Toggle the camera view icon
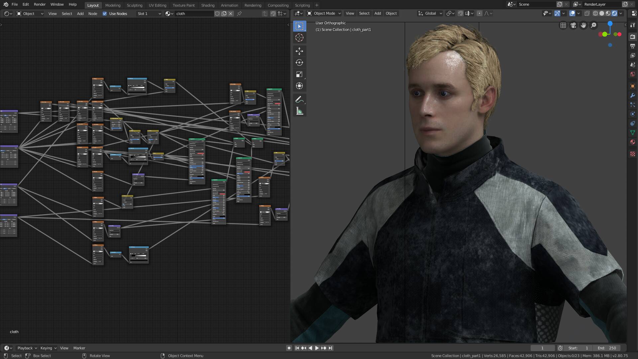 click(x=573, y=25)
